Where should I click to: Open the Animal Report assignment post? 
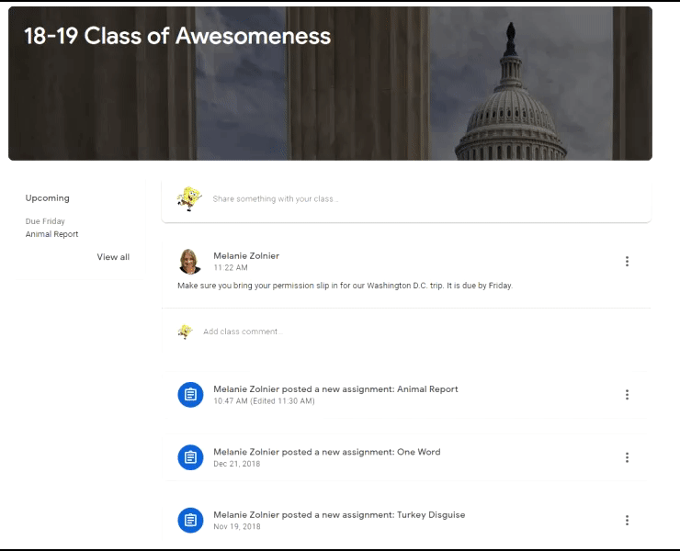[406, 395]
